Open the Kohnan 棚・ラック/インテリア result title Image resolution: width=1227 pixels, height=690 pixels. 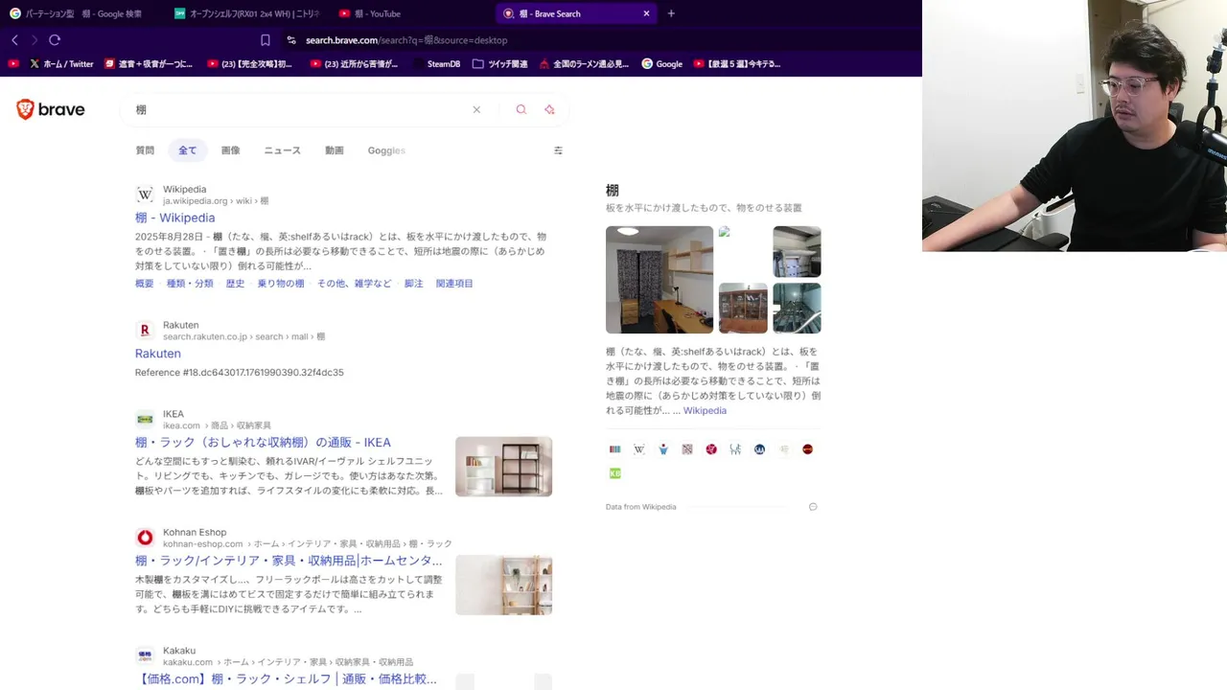coord(289,561)
